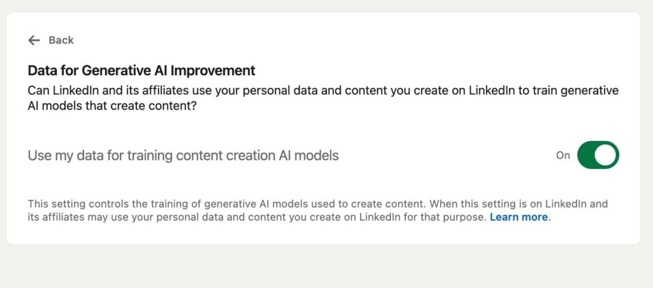653x288 pixels.
Task: Click the left-pointing back arrow icon
Action: [x=34, y=40]
